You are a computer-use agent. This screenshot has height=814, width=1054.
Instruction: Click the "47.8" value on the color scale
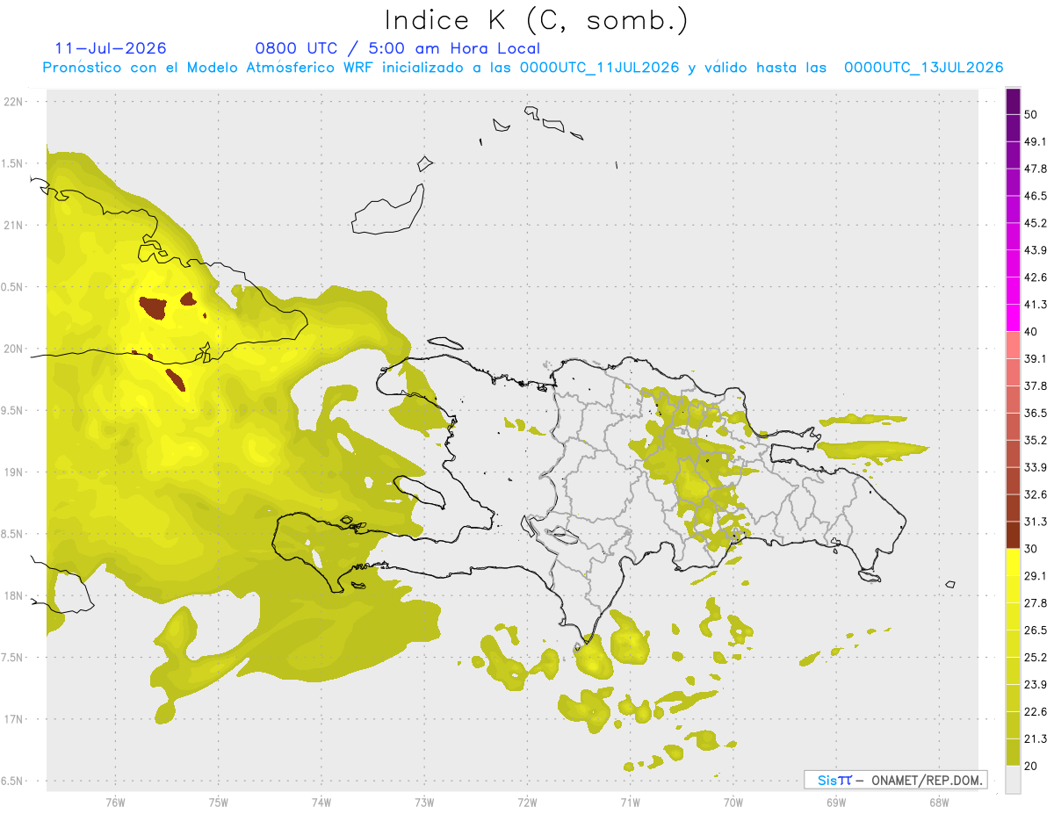point(1036,169)
